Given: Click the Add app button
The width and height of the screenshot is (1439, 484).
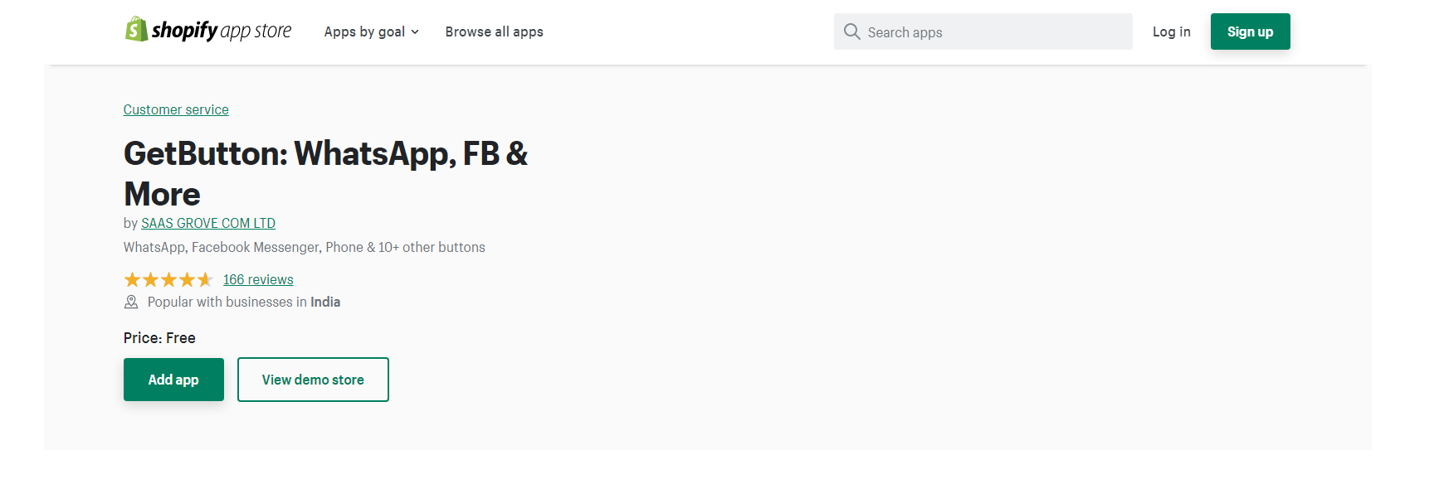Looking at the screenshot, I should 173,380.
